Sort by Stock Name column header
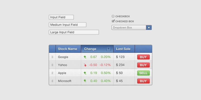The image size is (201, 100). (x=67, y=49)
